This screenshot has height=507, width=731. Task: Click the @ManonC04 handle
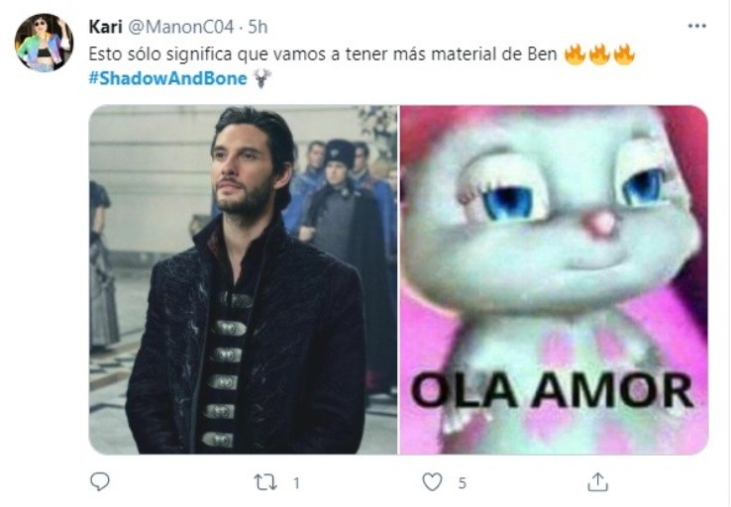click(x=180, y=27)
